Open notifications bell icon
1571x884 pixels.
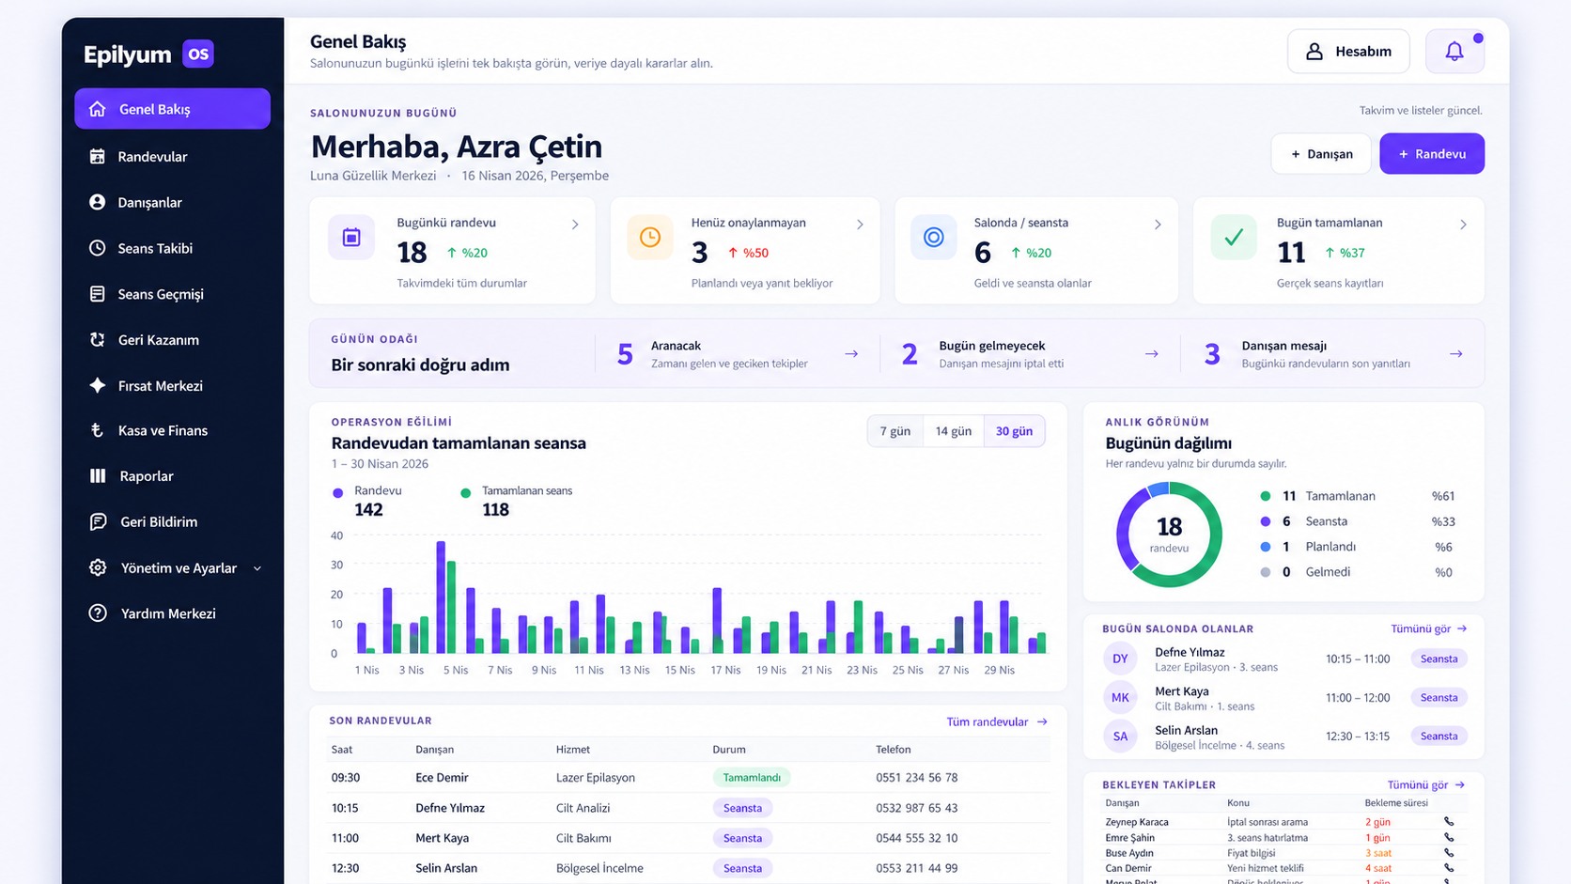(1454, 52)
